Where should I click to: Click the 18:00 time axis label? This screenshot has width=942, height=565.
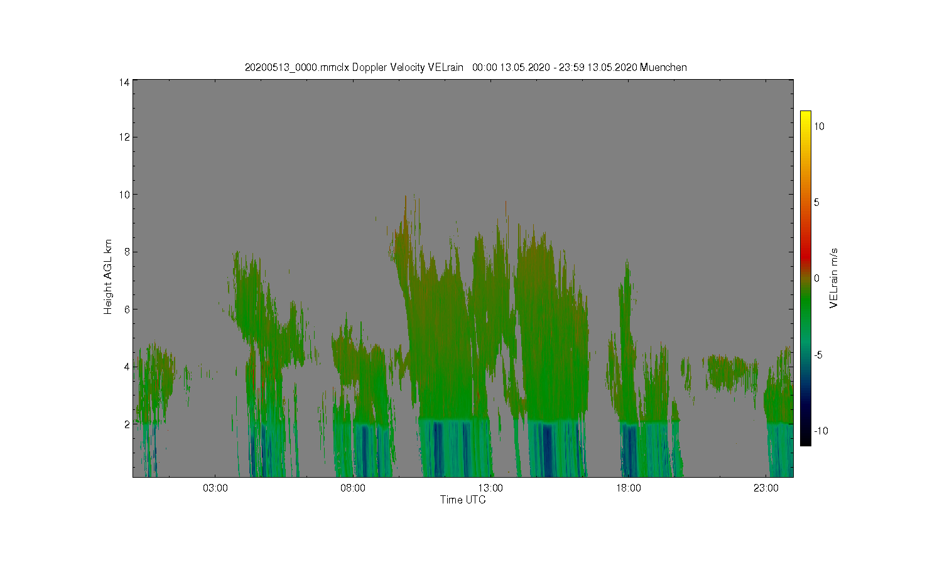pyautogui.click(x=629, y=488)
